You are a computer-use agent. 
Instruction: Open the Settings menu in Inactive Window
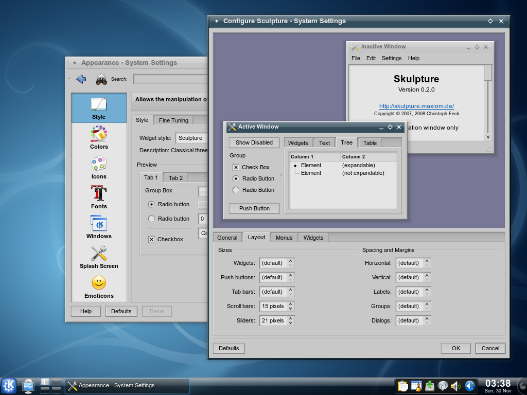click(x=392, y=59)
